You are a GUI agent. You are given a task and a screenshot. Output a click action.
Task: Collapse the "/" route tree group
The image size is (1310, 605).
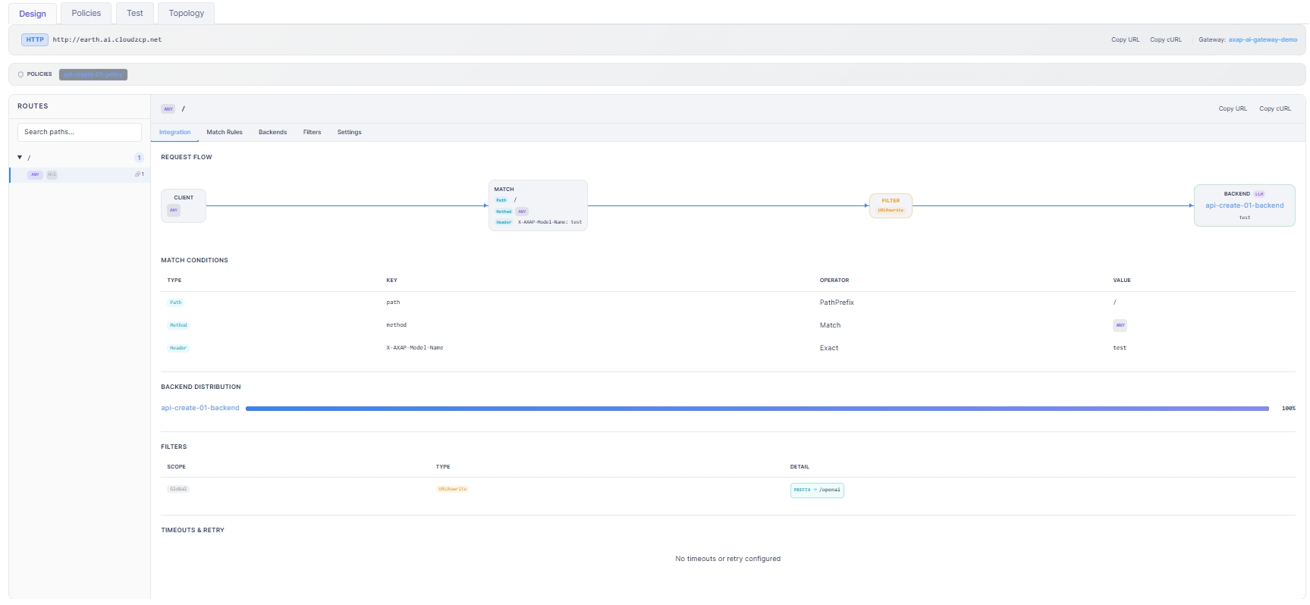click(20, 158)
